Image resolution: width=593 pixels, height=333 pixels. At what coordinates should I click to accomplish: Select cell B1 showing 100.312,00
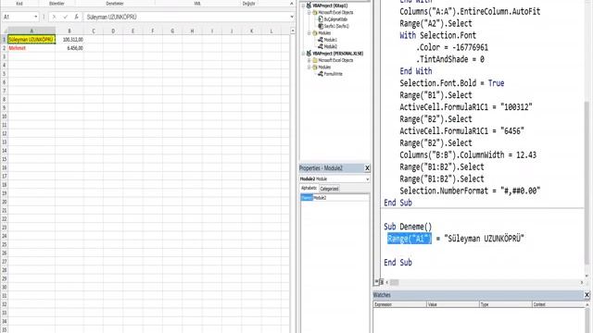pyautogui.click(x=69, y=39)
